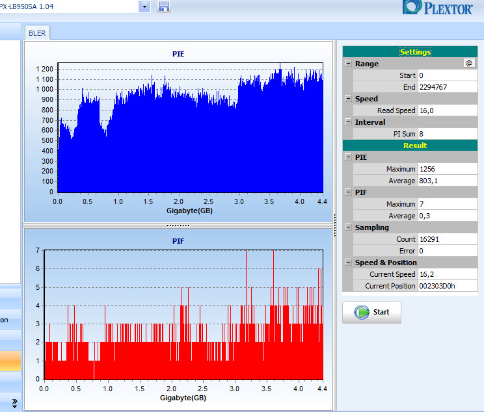This screenshot has height=412, width=484.
Task: Select PIF Maximum value 7
Action: (448, 204)
